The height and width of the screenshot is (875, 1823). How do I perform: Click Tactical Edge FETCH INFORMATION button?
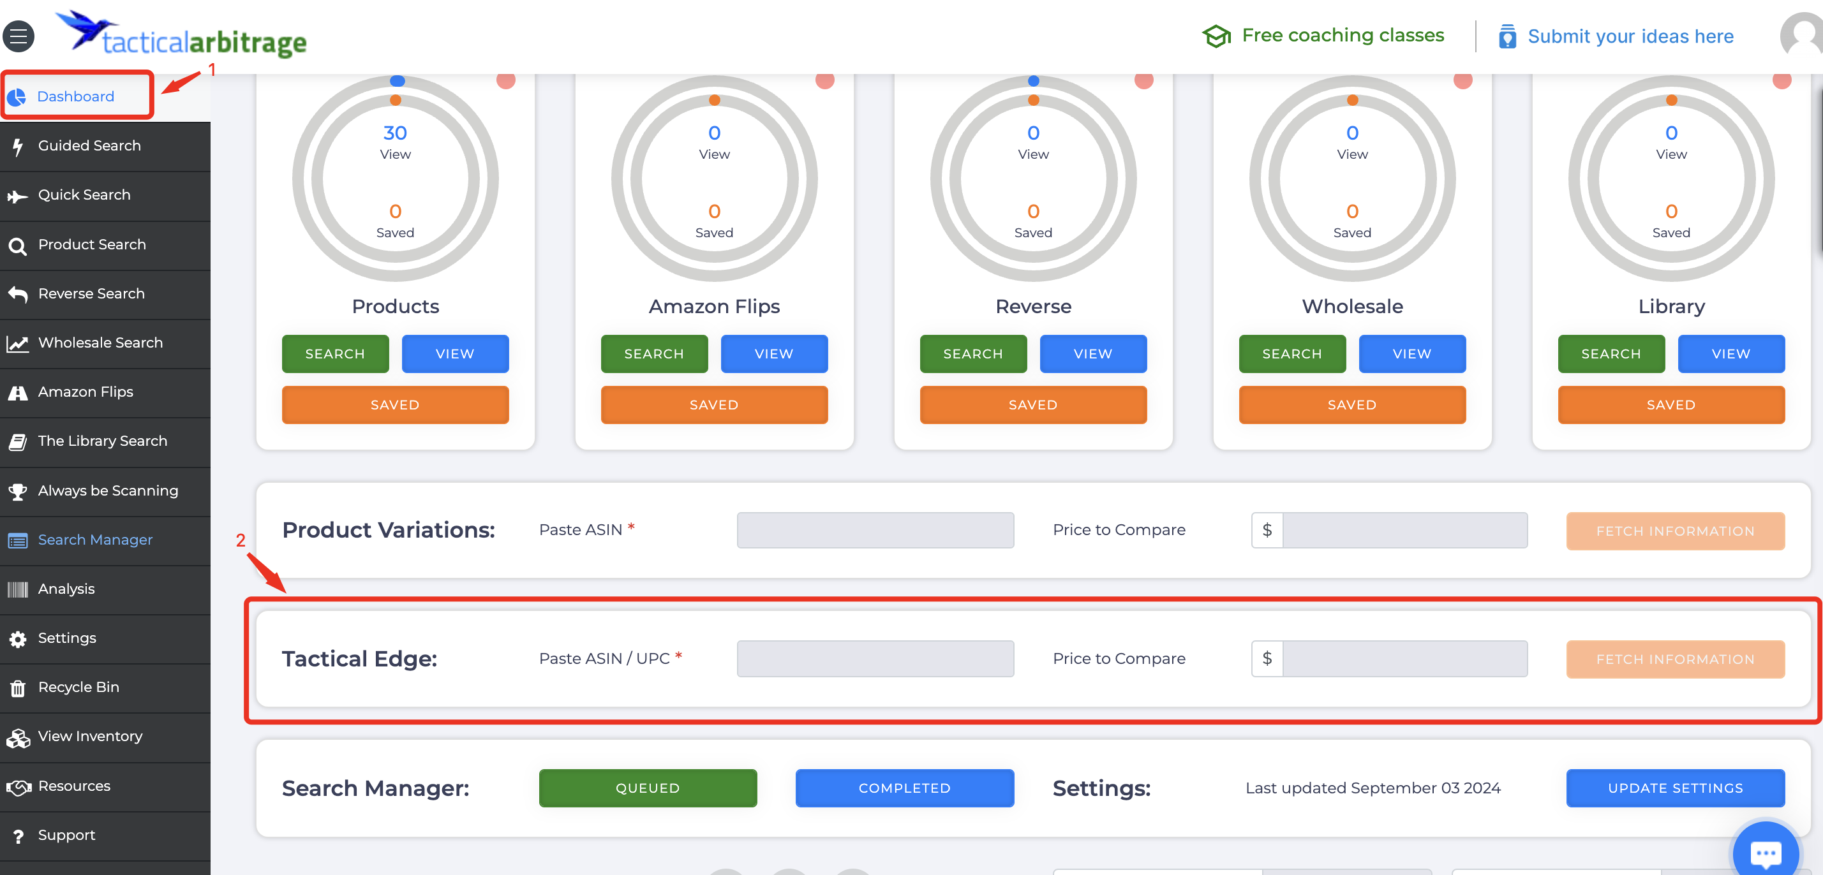point(1676,659)
